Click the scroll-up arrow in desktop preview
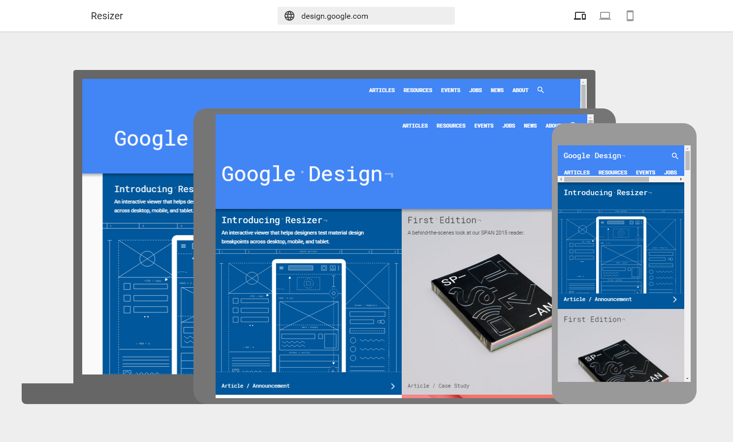This screenshot has height=442, width=733. point(583,81)
